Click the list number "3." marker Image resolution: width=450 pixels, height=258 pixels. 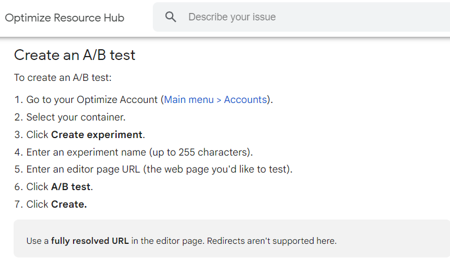[19, 135]
